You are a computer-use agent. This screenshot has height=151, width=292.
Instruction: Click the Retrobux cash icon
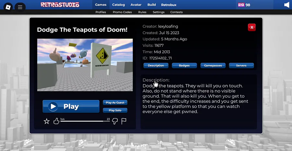(x=241, y=5)
